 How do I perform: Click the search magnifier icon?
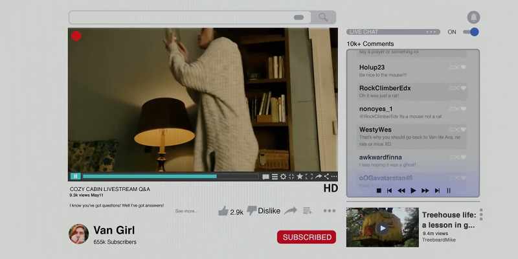tap(322, 17)
